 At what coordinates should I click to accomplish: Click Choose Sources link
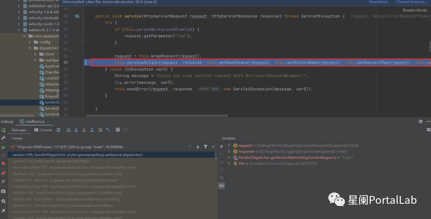click(411, 2)
